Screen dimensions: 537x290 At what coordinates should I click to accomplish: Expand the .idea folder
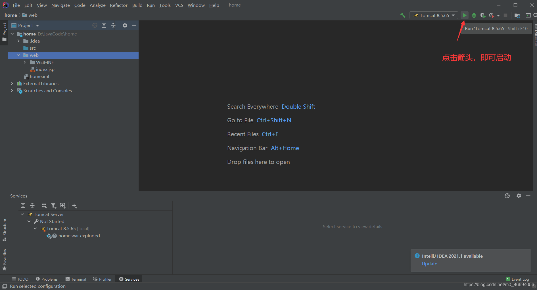click(18, 41)
